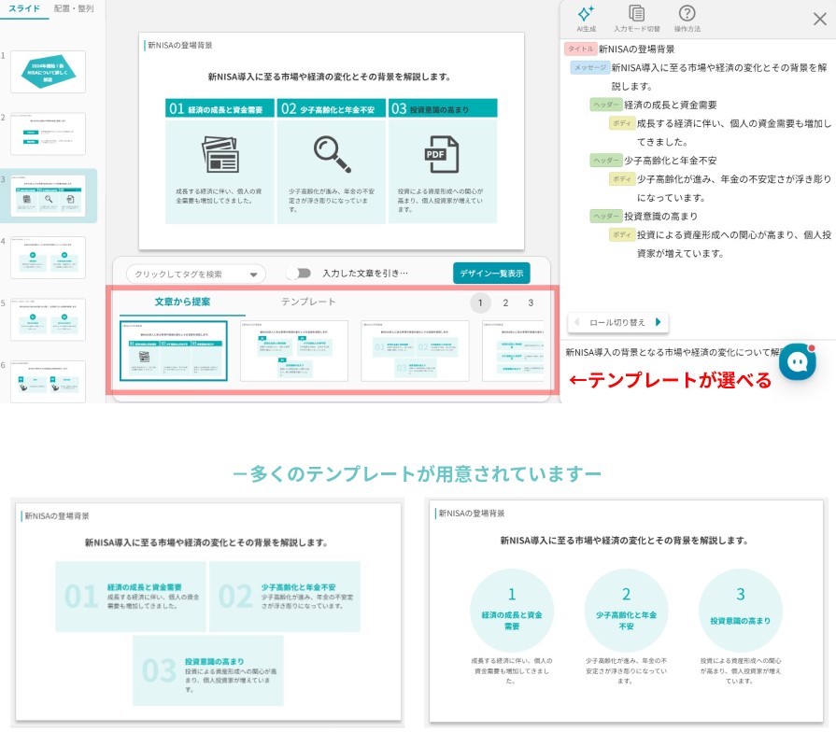Toggle the 入力した文章を引き… switch
The height and width of the screenshot is (732, 836).
(298, 274)
